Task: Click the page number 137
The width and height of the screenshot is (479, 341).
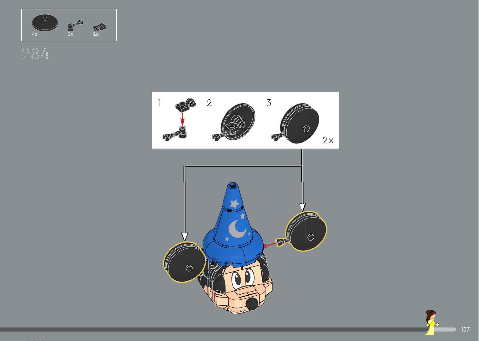Action: [465, 329]
